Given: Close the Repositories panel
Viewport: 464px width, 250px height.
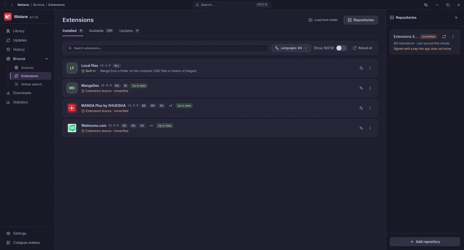Looking at the screenshot, I should tap(456, 17).
